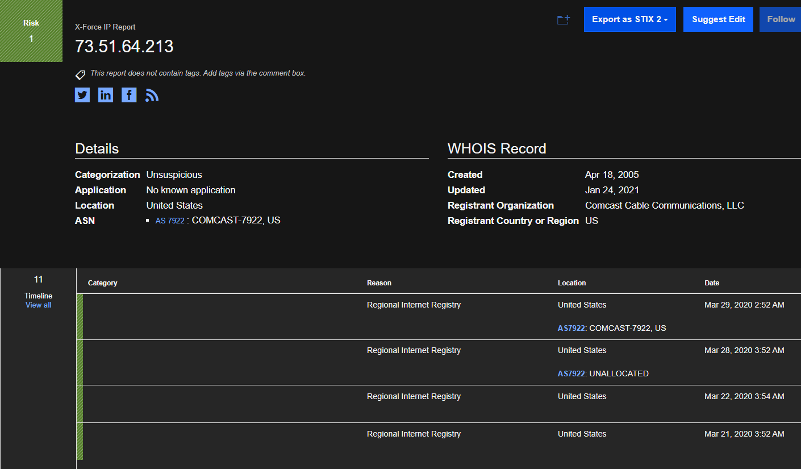Click the Details section heading

[97, 149]
